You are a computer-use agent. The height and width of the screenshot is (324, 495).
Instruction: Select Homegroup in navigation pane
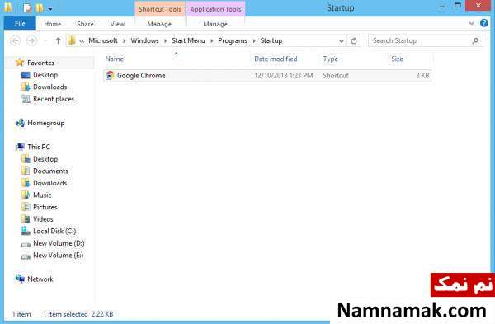[x=45, y=123]
